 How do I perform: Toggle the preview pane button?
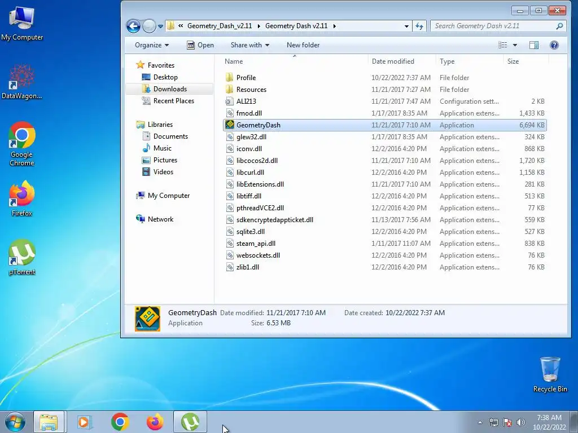534,45
